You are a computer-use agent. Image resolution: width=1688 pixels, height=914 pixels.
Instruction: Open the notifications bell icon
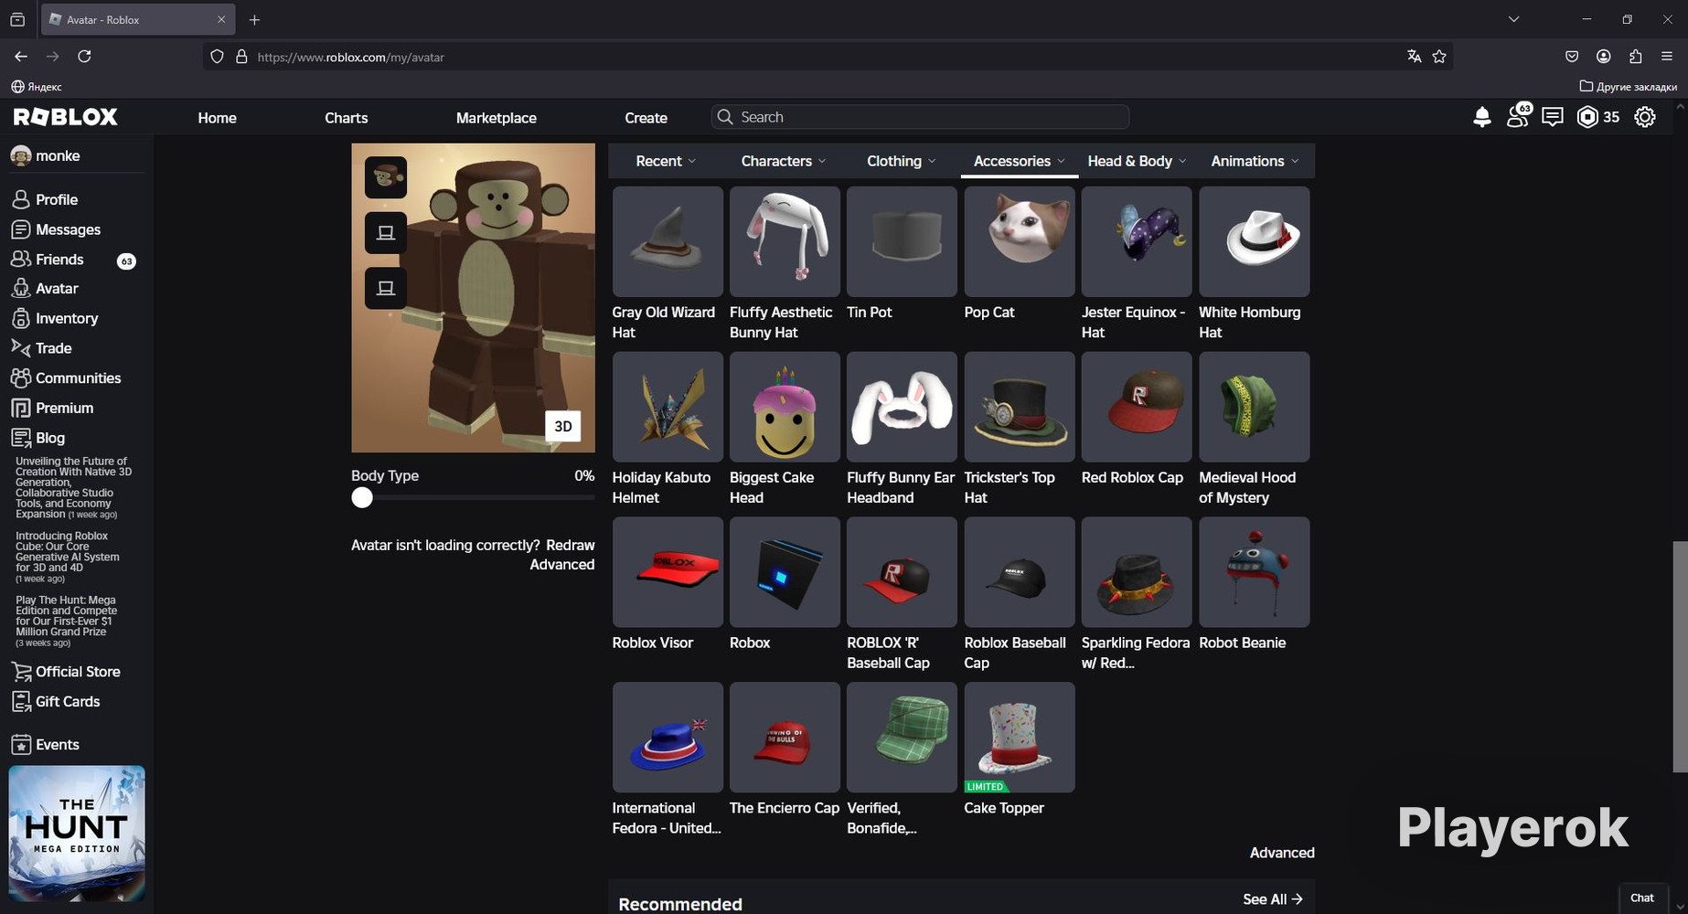point(1482,117)
